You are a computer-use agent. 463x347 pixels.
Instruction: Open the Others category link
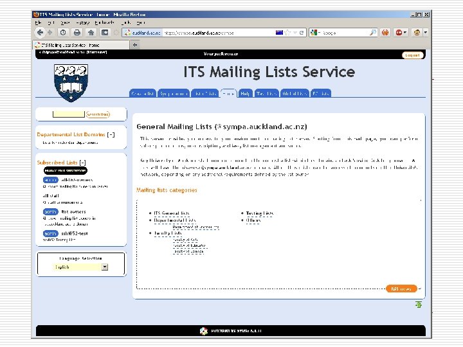tap(253, 220)
